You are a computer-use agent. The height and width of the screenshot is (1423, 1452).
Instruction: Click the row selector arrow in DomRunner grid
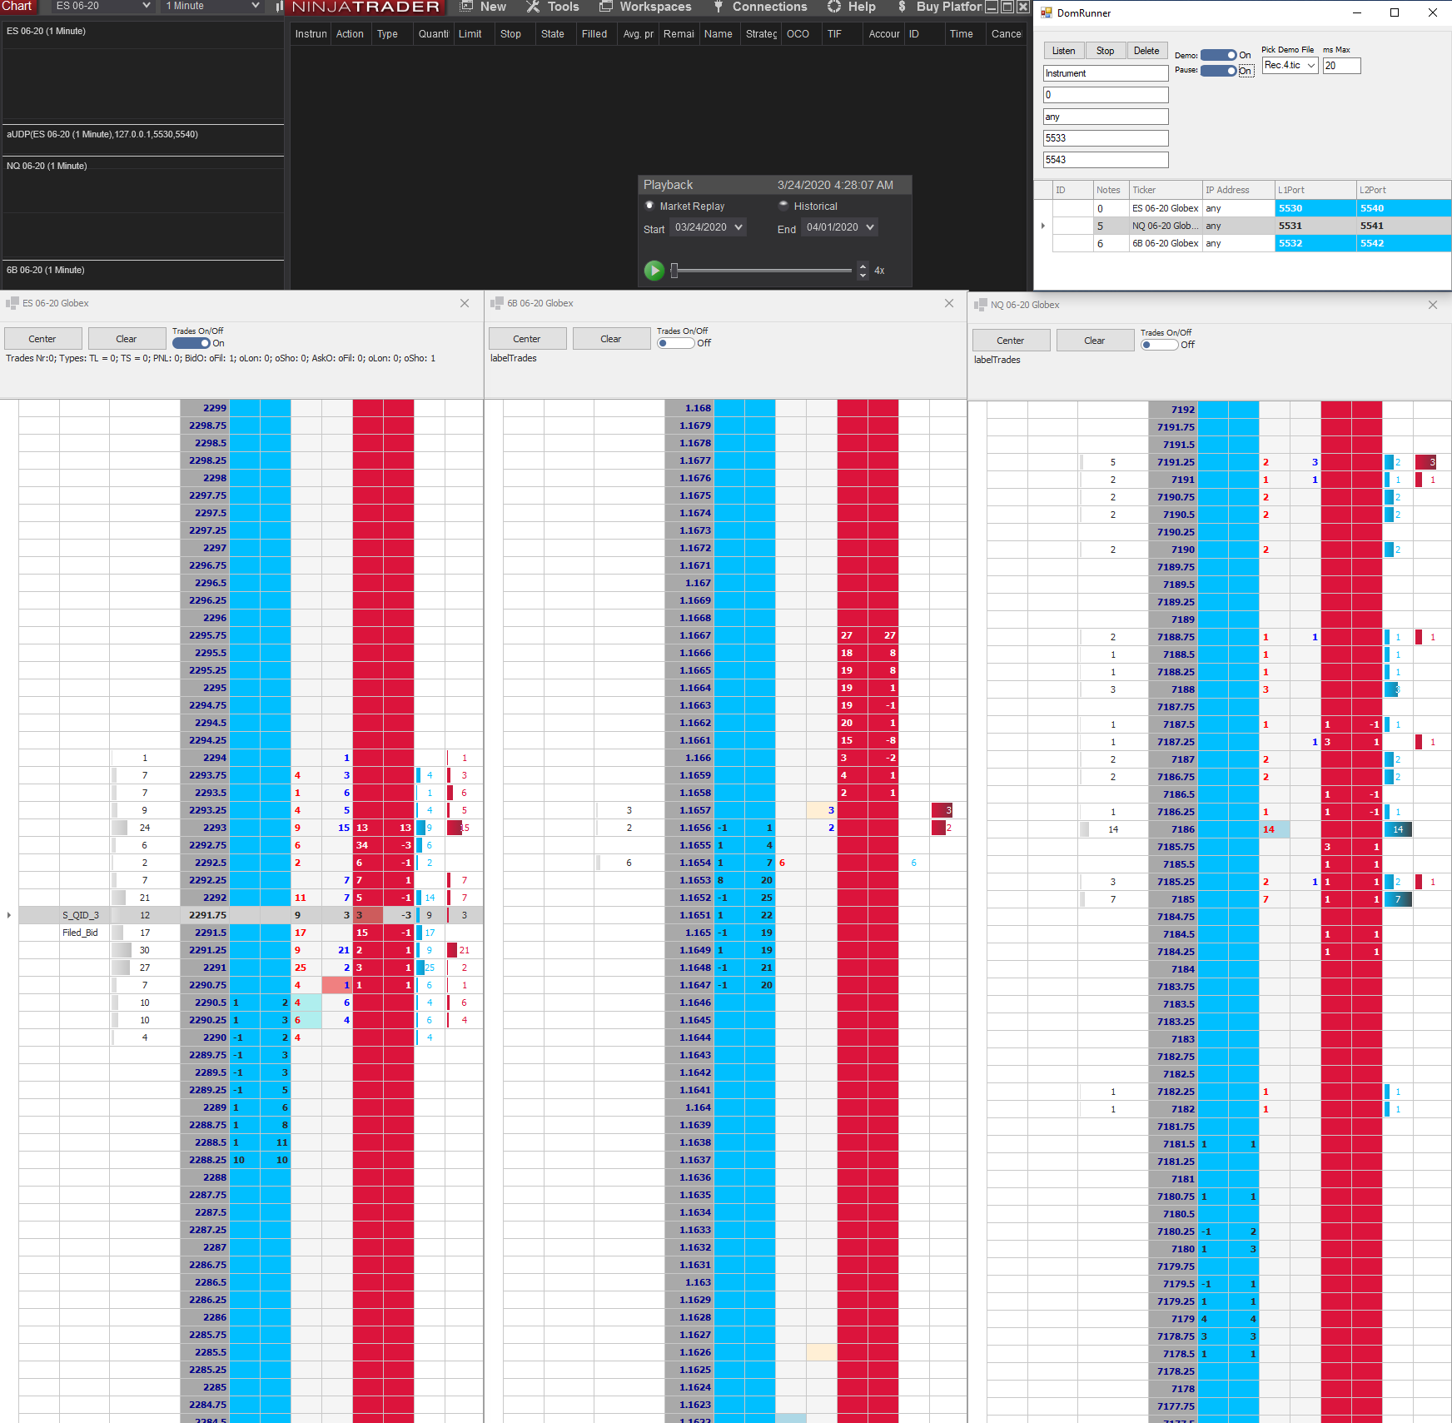1043,226
